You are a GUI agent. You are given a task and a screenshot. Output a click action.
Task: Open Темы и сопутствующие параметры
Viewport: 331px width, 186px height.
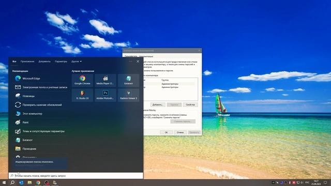tap(39, 131)
